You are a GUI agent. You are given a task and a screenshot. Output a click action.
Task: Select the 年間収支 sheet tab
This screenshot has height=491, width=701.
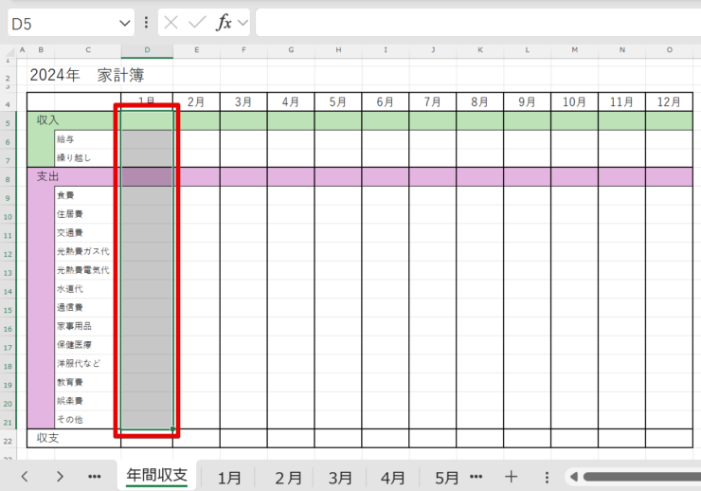tap(156, 477)
